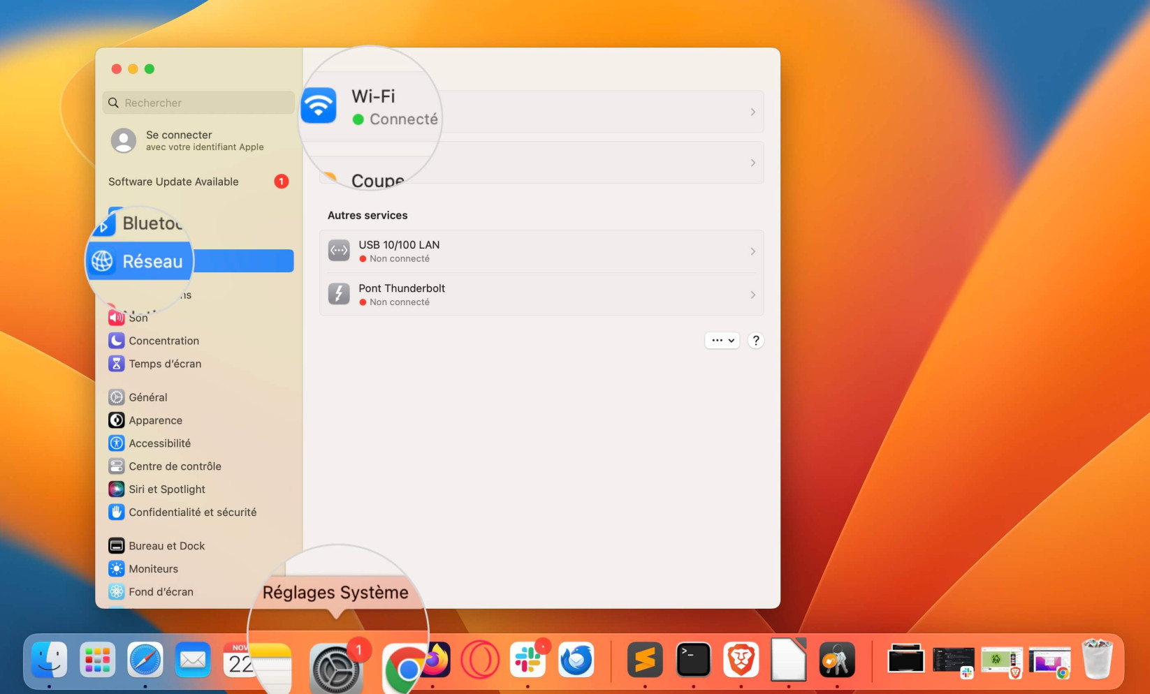The width and height of the screenshot is (1150, 694).
Task: Open Concentration settings in sidebar
Action: click(154, 341)
